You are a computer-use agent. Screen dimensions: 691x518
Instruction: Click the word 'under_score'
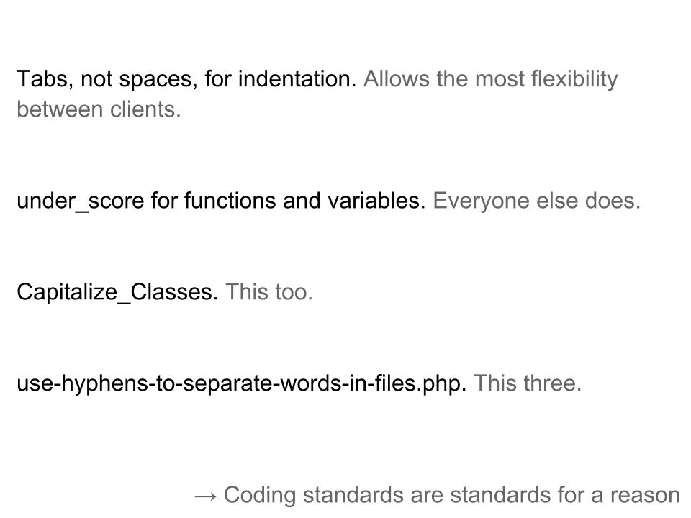80,201
